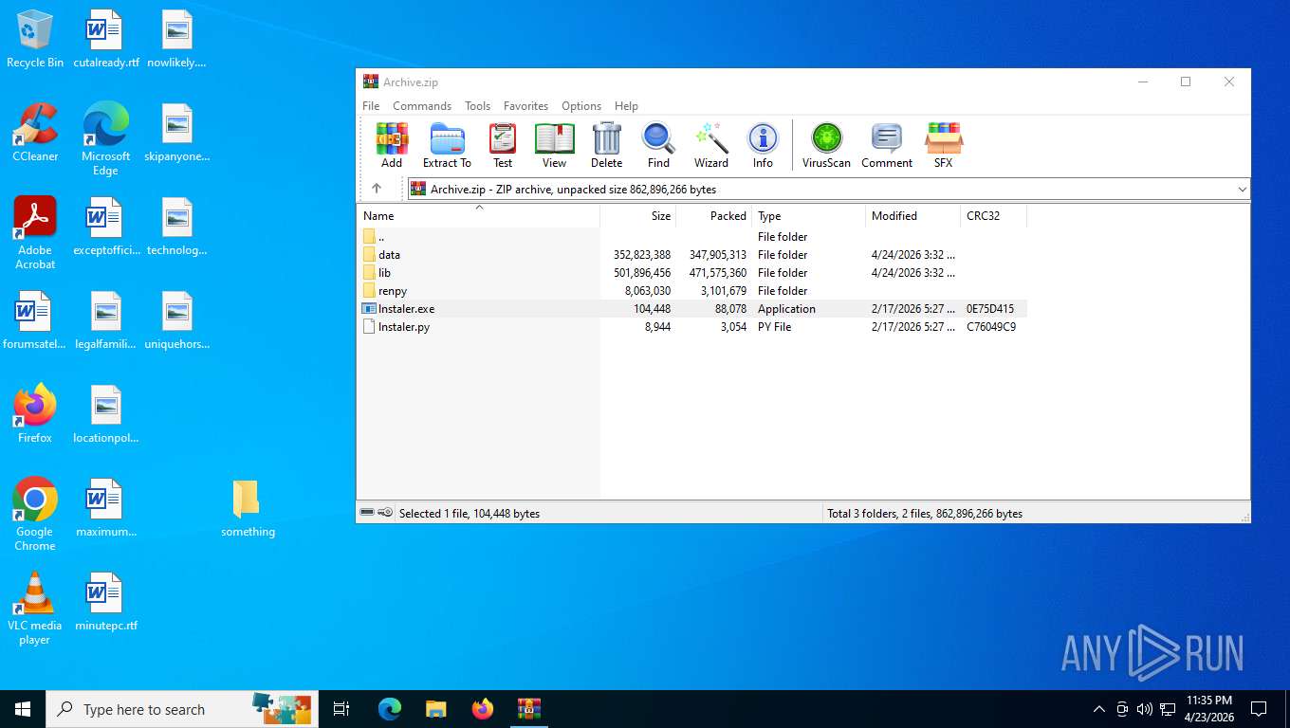The image size is (1290, 728).
Task: Click the Add toolbar icon in WinRAR
Action: point(392,145)
